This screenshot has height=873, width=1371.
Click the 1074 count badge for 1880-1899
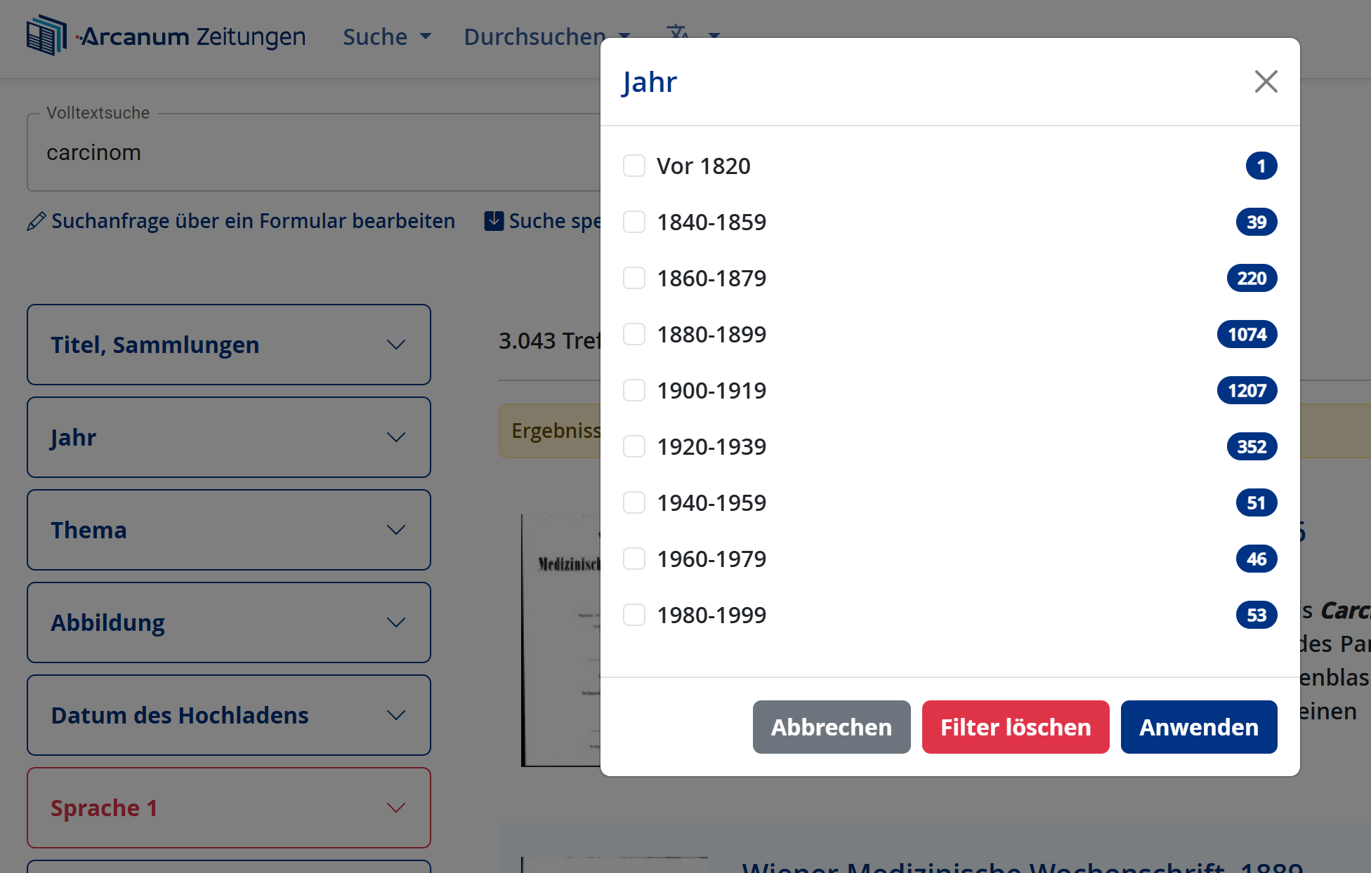click(1247, 335)
